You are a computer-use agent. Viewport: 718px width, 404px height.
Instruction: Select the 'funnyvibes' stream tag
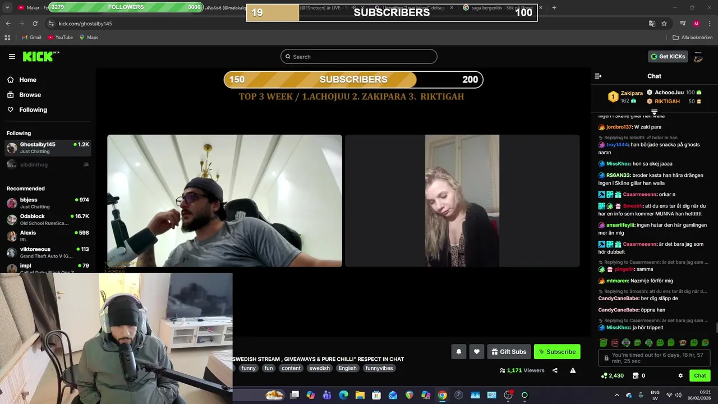click(379, 368)
